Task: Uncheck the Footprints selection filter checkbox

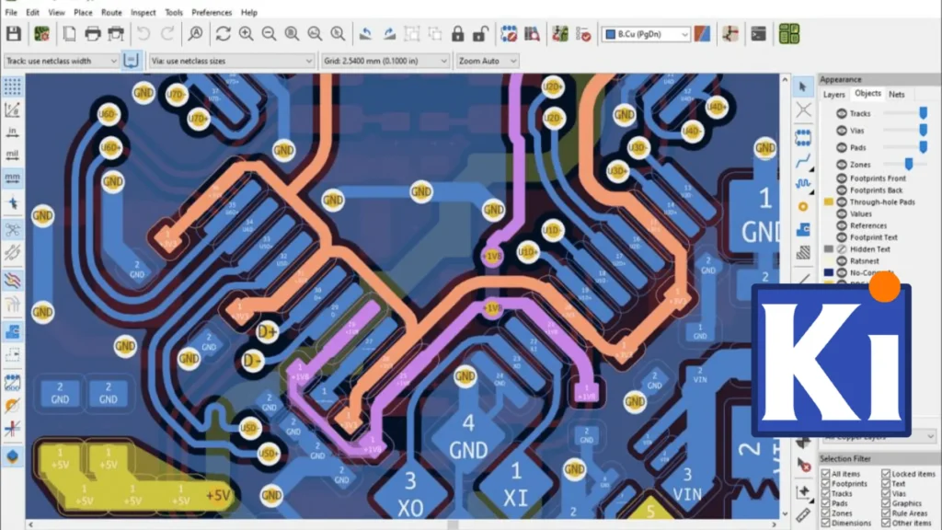Action: [x=825, y=483]
